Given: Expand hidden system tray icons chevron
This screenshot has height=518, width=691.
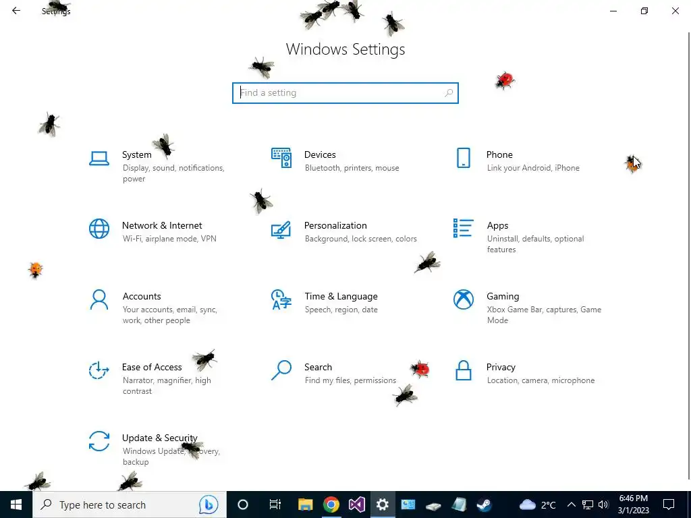Looking at the screenshot, I should tap(571, 505).
